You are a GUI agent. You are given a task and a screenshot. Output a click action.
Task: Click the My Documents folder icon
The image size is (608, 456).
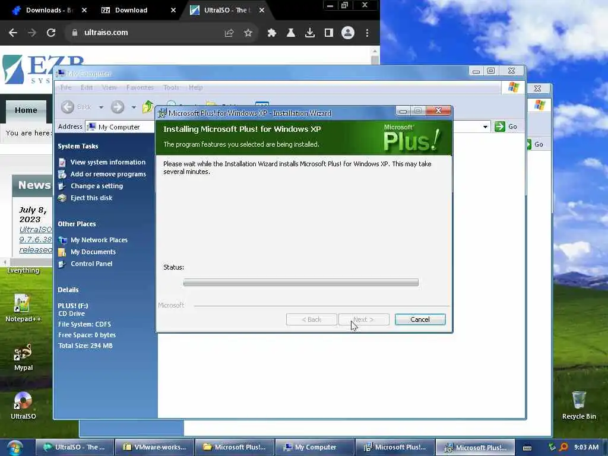point(62,252)
